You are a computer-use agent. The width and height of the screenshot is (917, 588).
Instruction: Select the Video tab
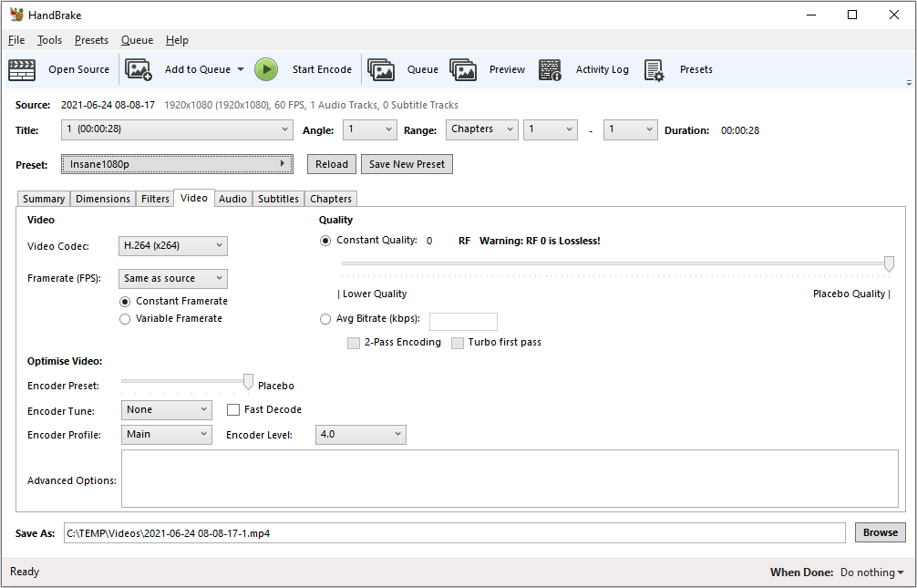coord(194,199)
